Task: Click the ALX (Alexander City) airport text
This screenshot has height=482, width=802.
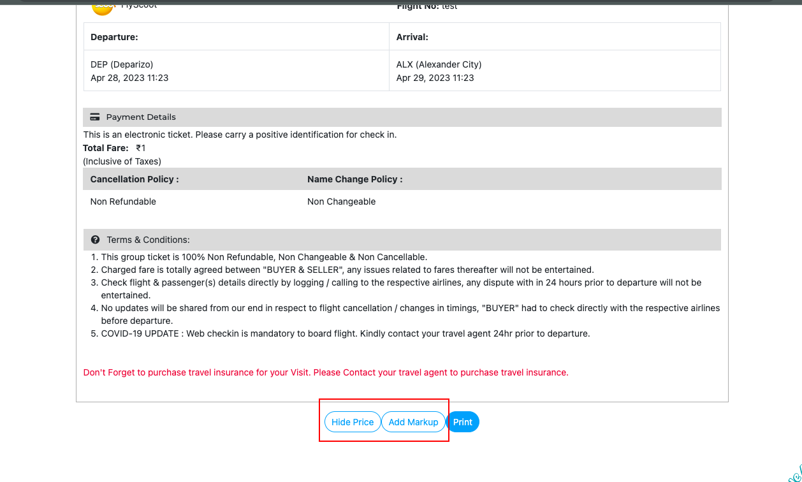Action: 439,64
